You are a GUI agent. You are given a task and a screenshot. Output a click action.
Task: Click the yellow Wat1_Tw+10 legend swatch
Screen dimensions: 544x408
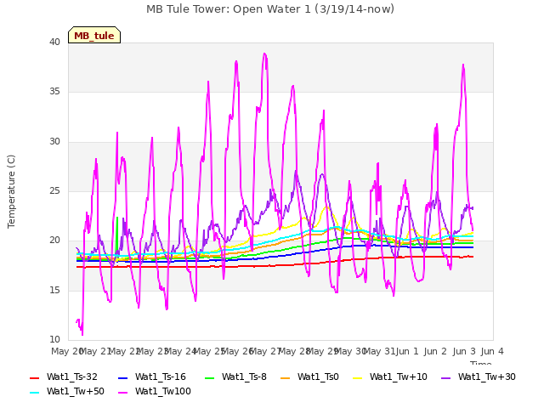(x=357, y=377)
